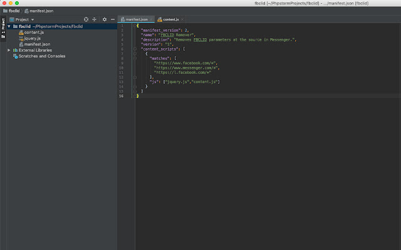Switch to the content.js editor tab
Viewport: 401px width, 250px height.
tap(172, 19)
